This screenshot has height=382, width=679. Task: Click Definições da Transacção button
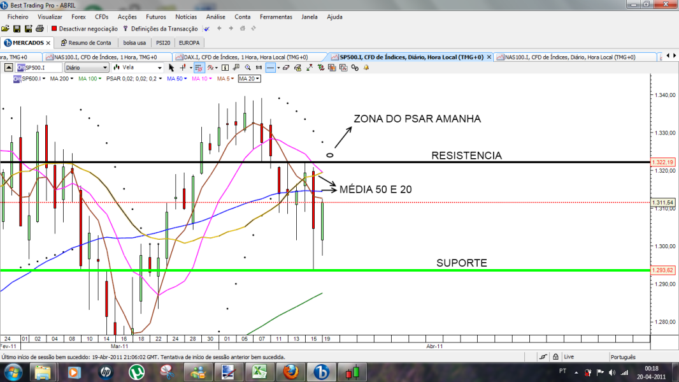click(x=161, y=29)
